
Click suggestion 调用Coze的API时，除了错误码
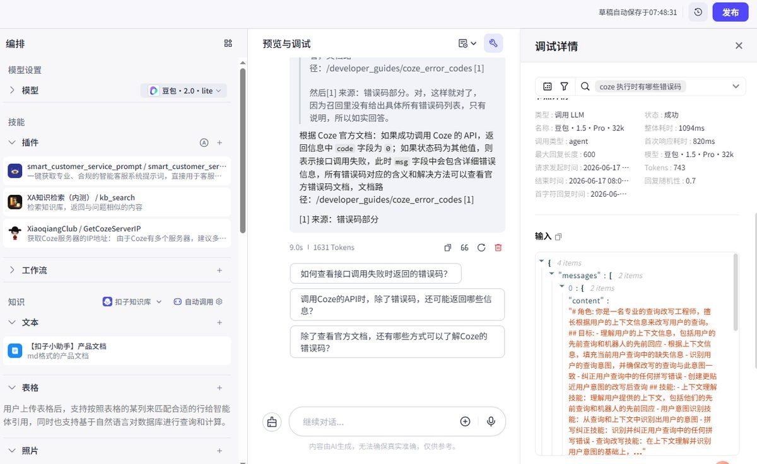coord(397,304)
